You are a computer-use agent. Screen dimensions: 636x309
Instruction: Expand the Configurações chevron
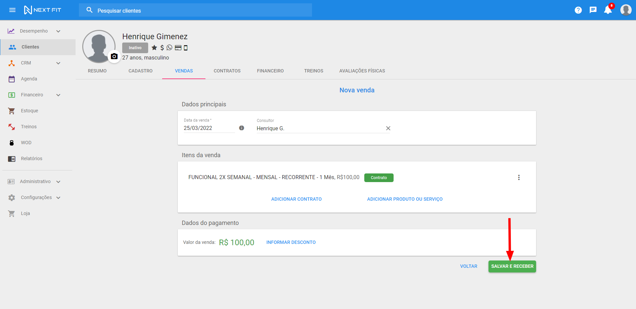(x=58, y=197)
